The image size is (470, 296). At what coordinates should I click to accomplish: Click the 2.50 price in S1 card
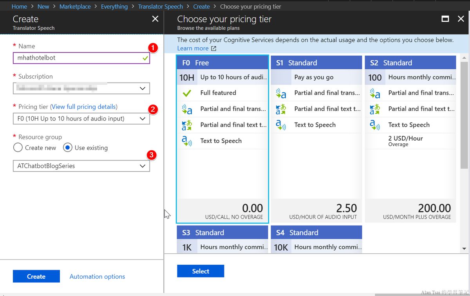tap(346, 208)
